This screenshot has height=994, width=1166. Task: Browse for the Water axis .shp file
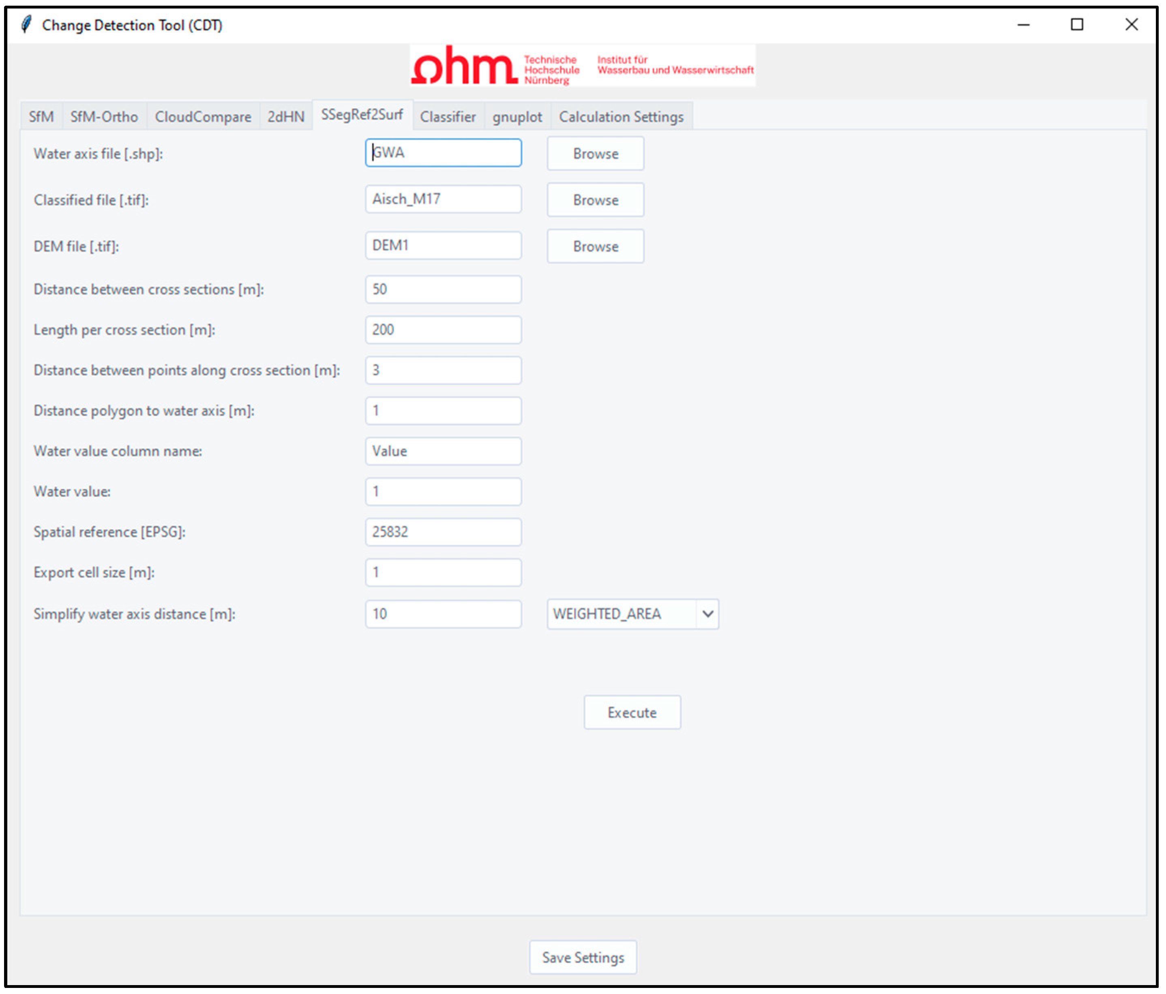tap(596, 154)
